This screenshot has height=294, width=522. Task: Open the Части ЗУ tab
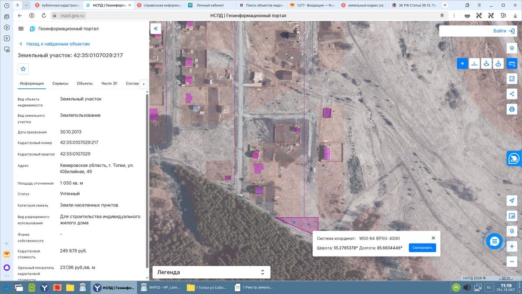click(x=109, y=83)
